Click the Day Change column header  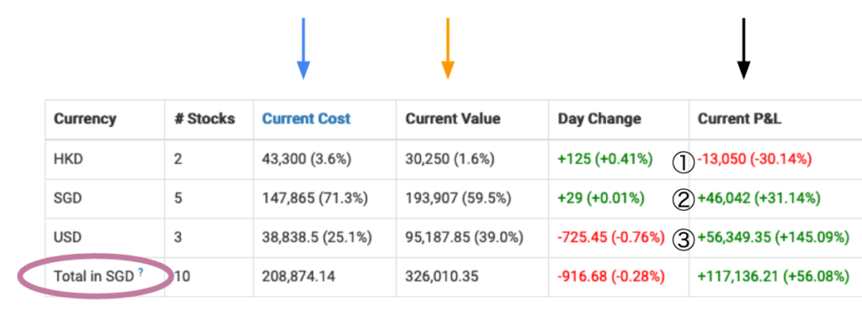tap(599, 118)
